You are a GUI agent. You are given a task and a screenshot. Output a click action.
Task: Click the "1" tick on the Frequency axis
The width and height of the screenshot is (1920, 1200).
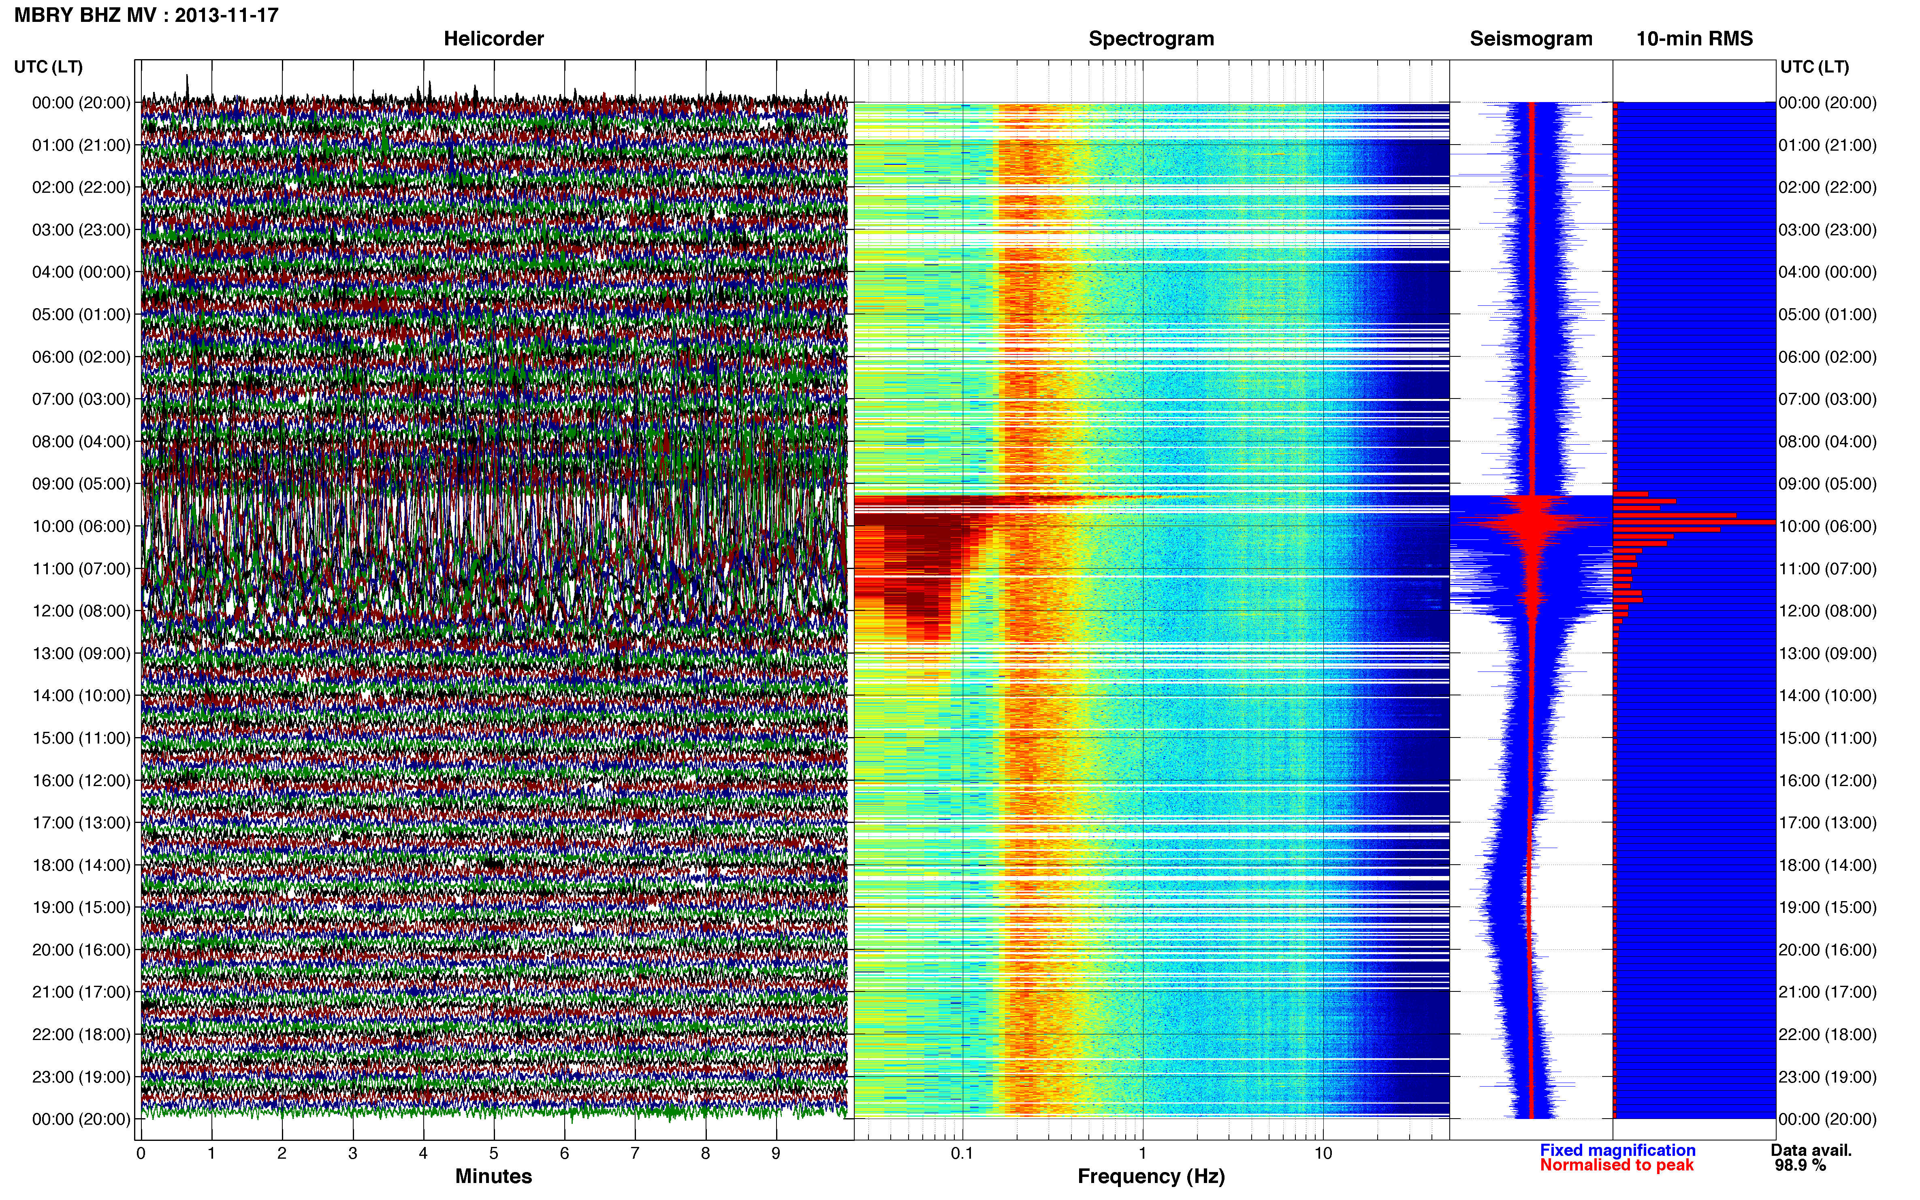tap(1142, 1153)
